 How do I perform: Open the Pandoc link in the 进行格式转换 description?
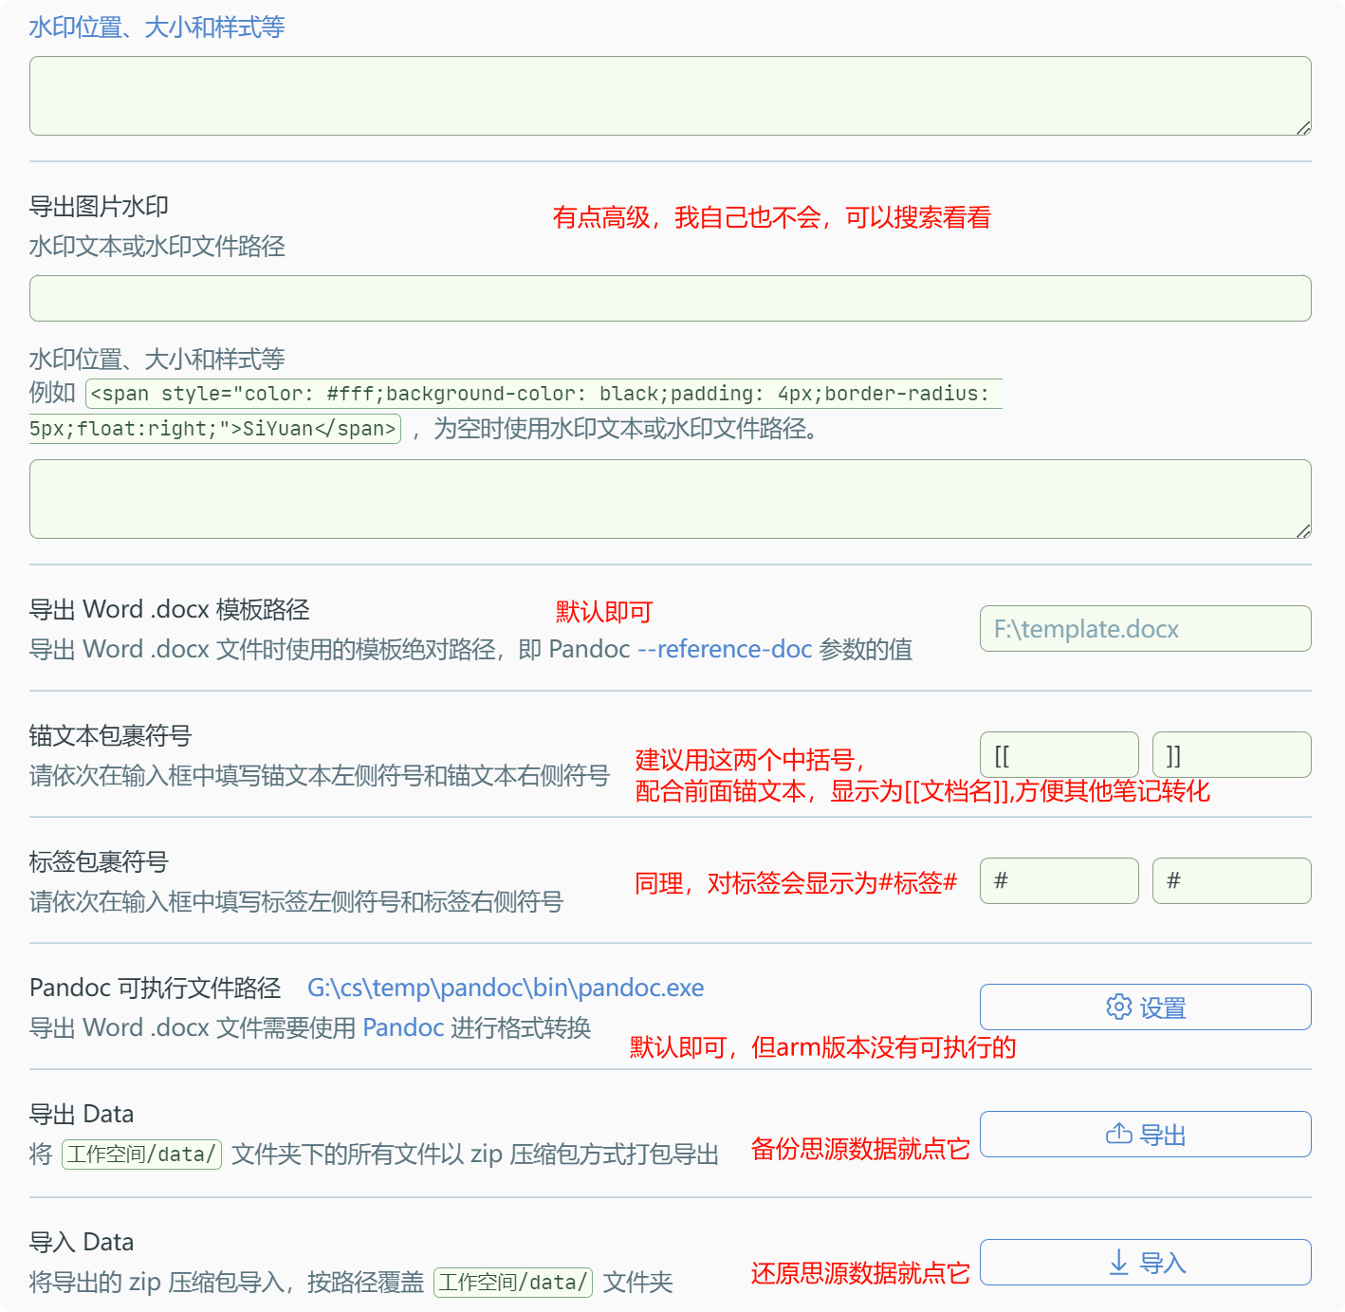tap(403, 1027)
